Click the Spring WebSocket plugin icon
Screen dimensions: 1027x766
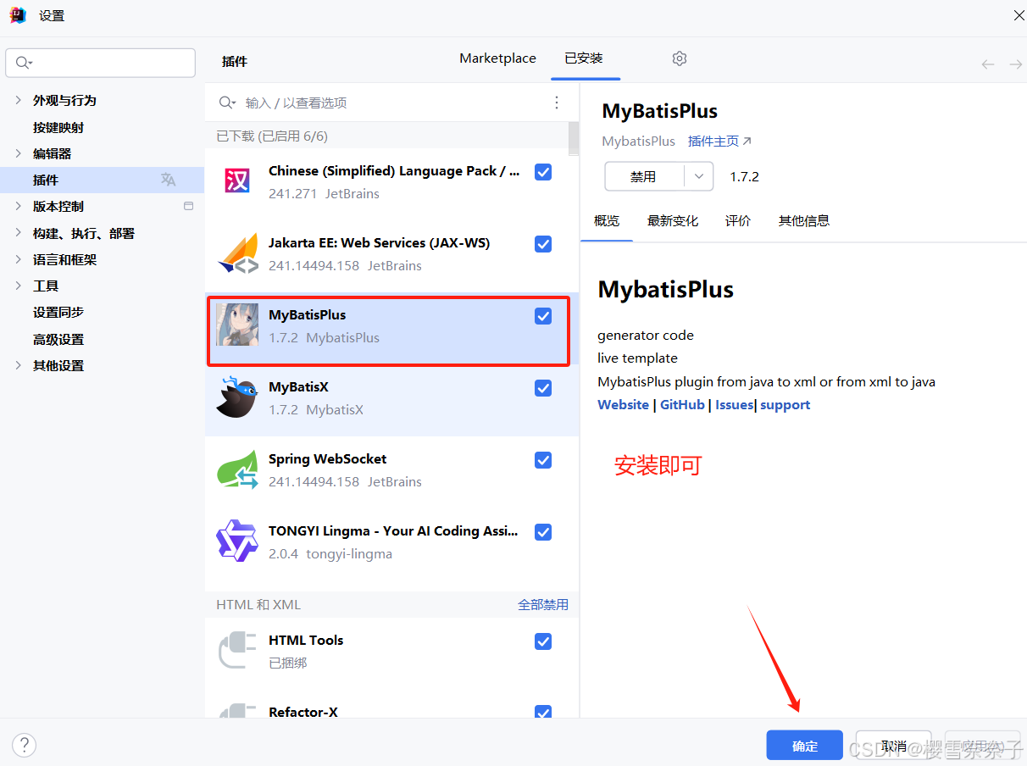point(237,469)
